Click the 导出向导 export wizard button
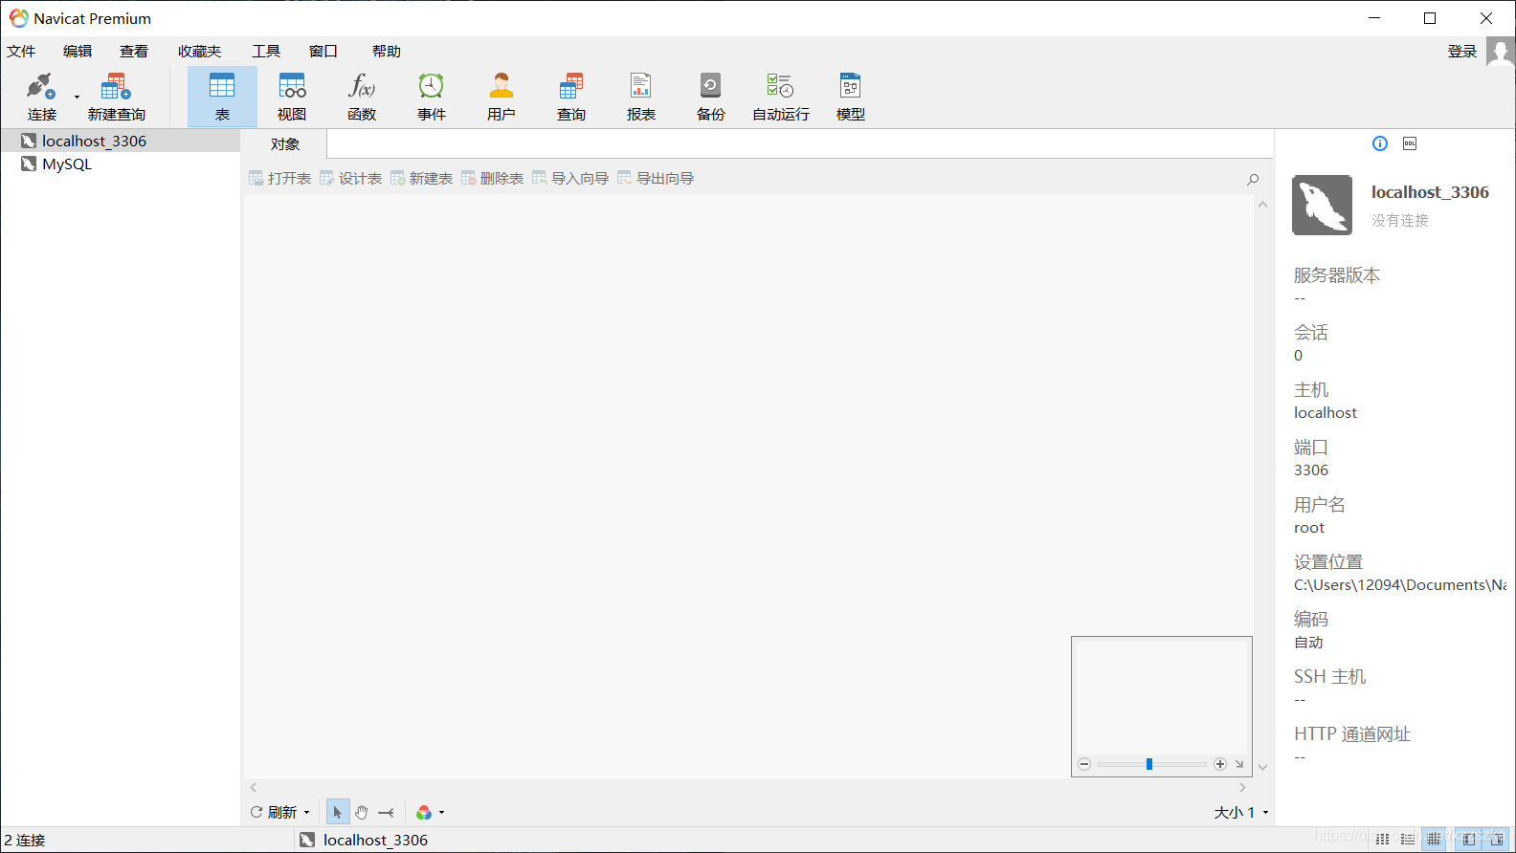The width and height of the screenshot is (1516, 853). click(x=657, y=179)
